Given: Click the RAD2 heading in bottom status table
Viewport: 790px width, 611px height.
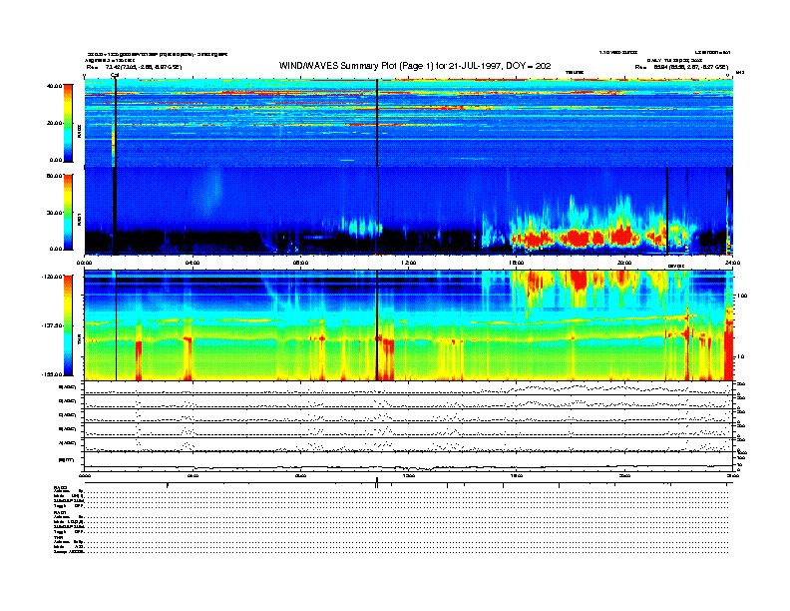Looking at the screenshot, I should tap(60, 487).
